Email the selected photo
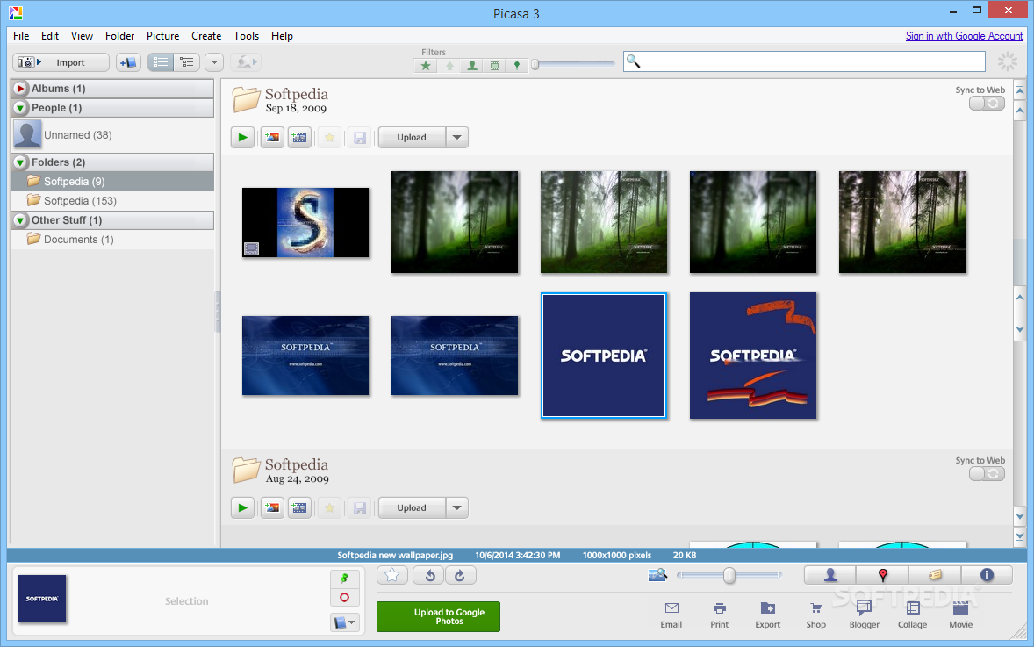 (671, 615)
